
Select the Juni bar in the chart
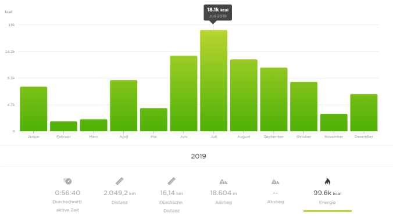tap(184, 93)
